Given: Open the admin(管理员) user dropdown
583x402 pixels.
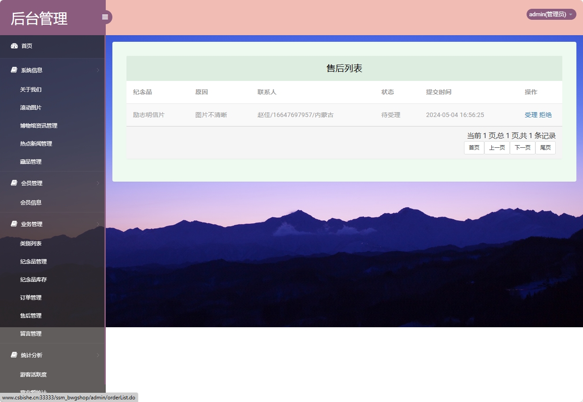Looking at the screenshot, I should tap(551, 15).
